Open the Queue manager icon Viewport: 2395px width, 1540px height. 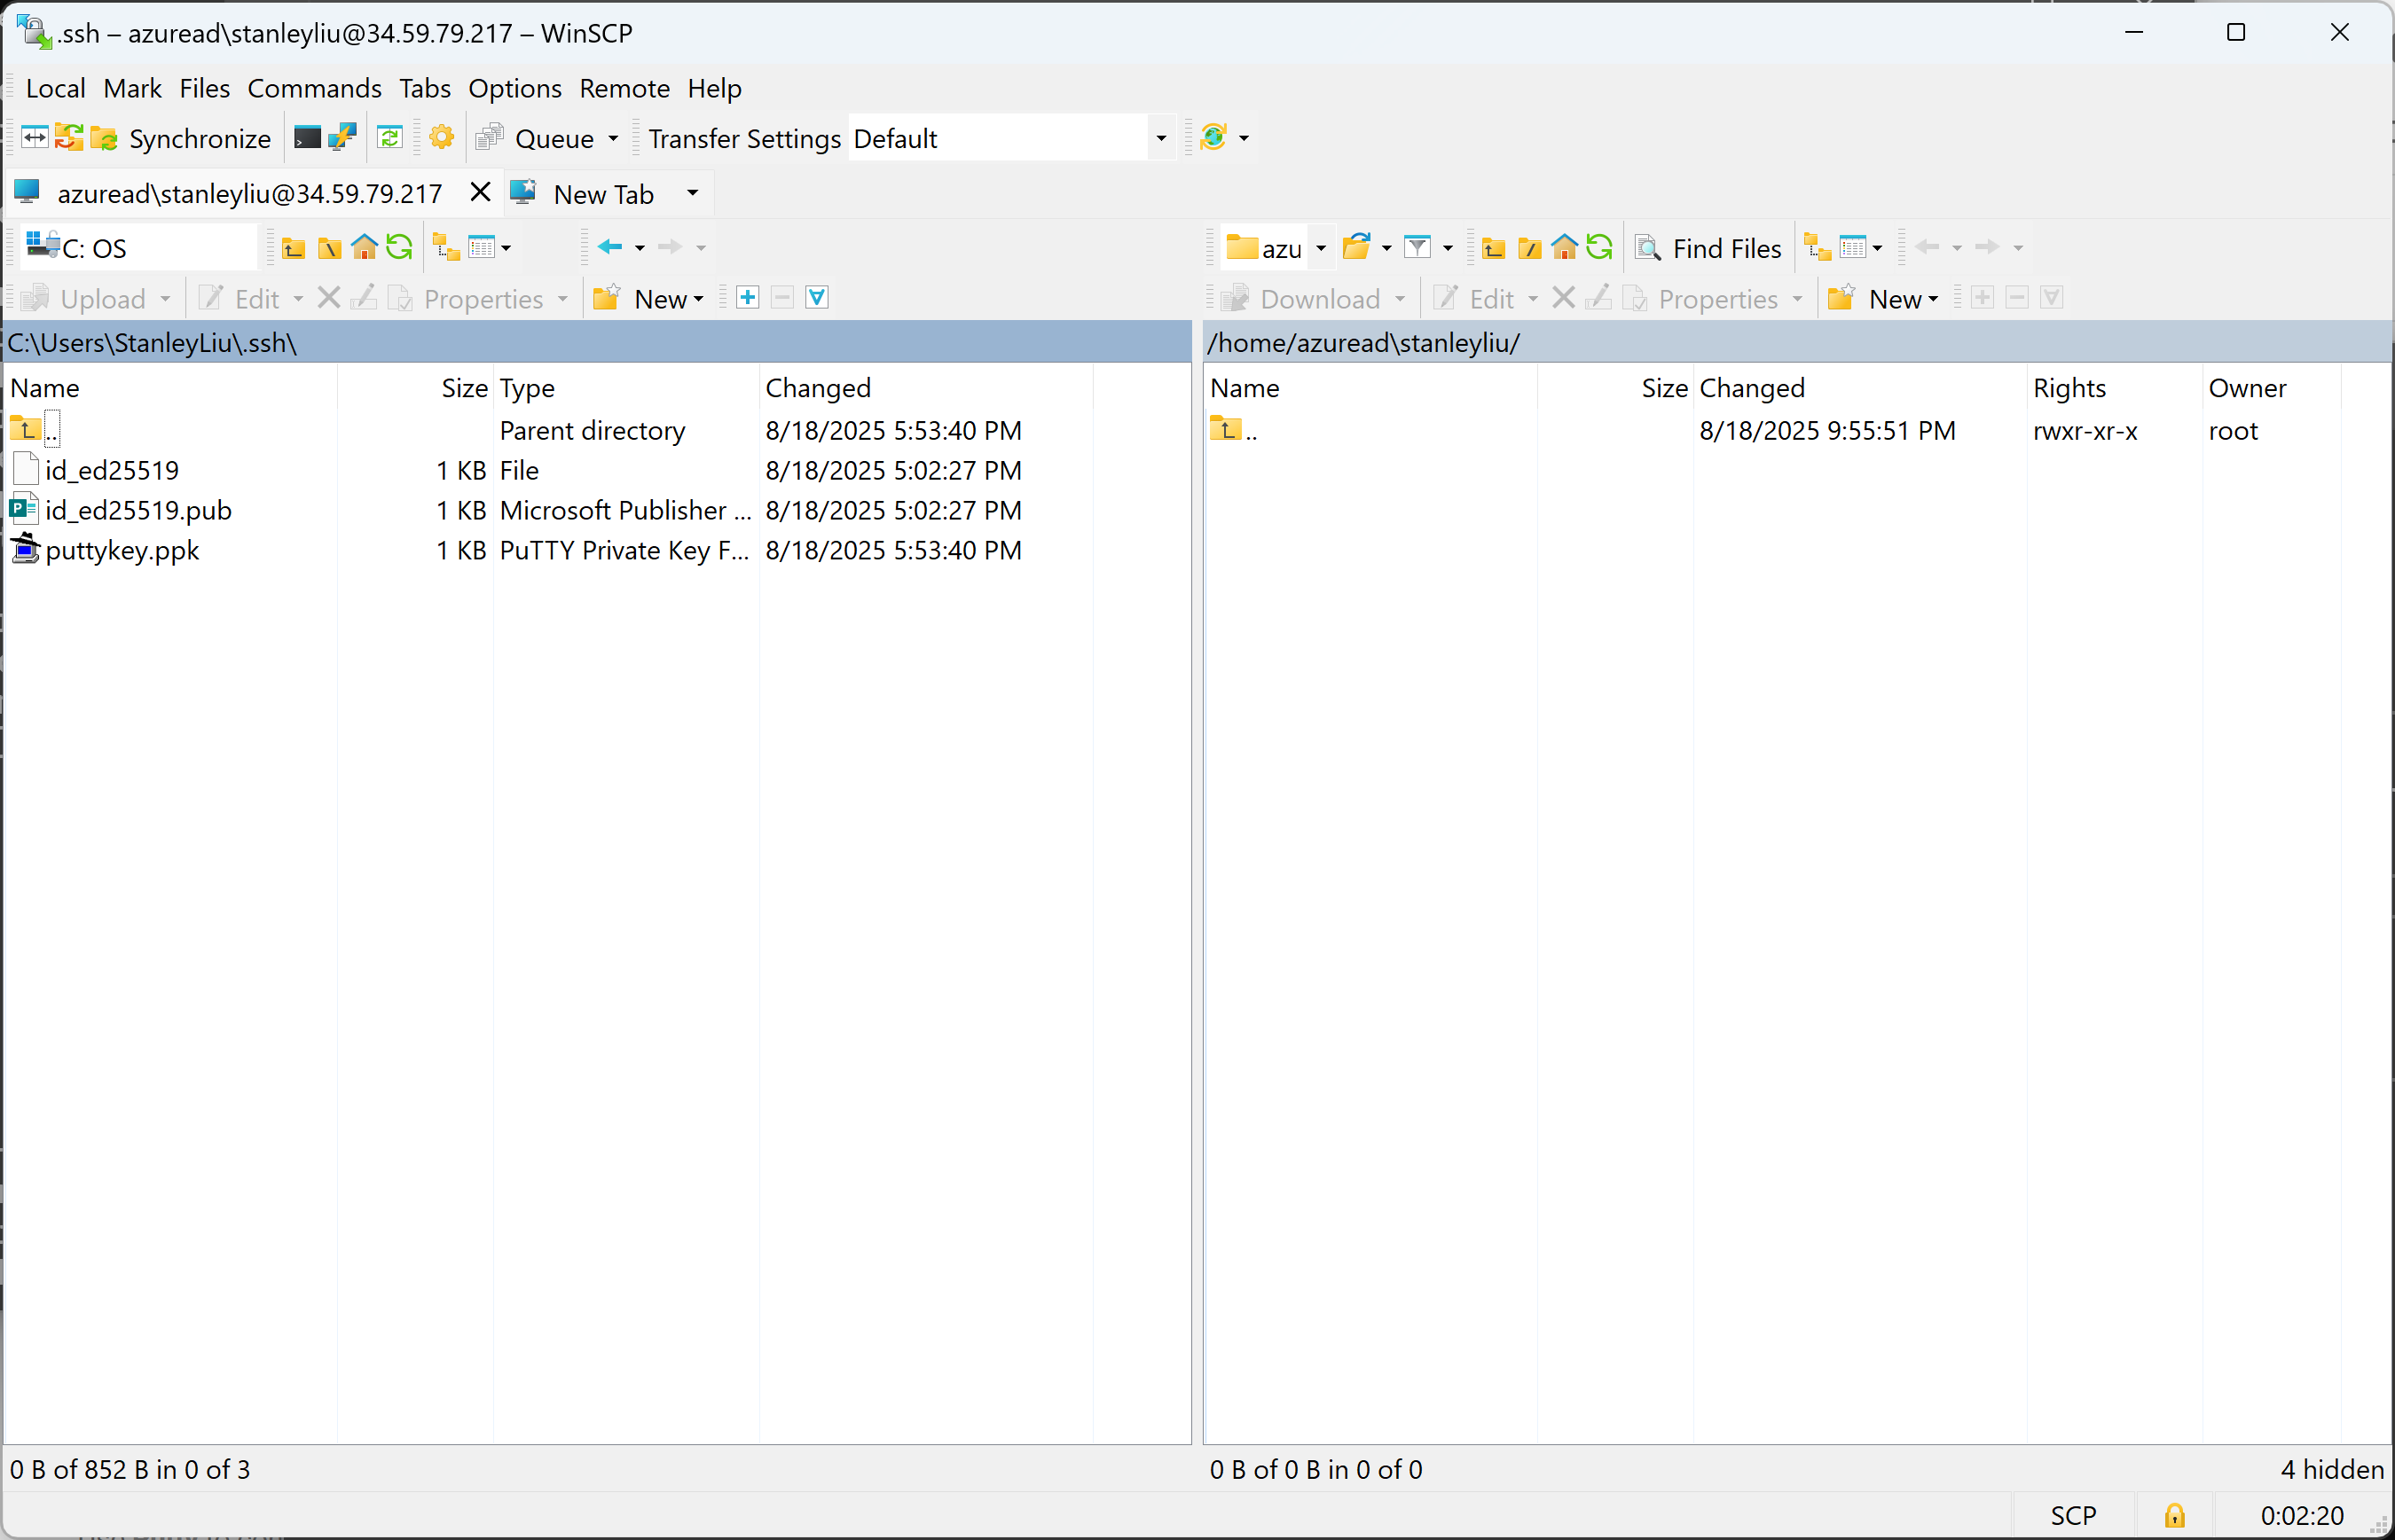coord(490,137)
